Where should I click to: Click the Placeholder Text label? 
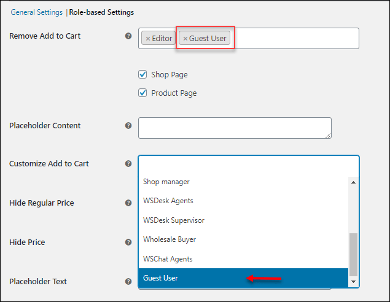pos(38,281)
